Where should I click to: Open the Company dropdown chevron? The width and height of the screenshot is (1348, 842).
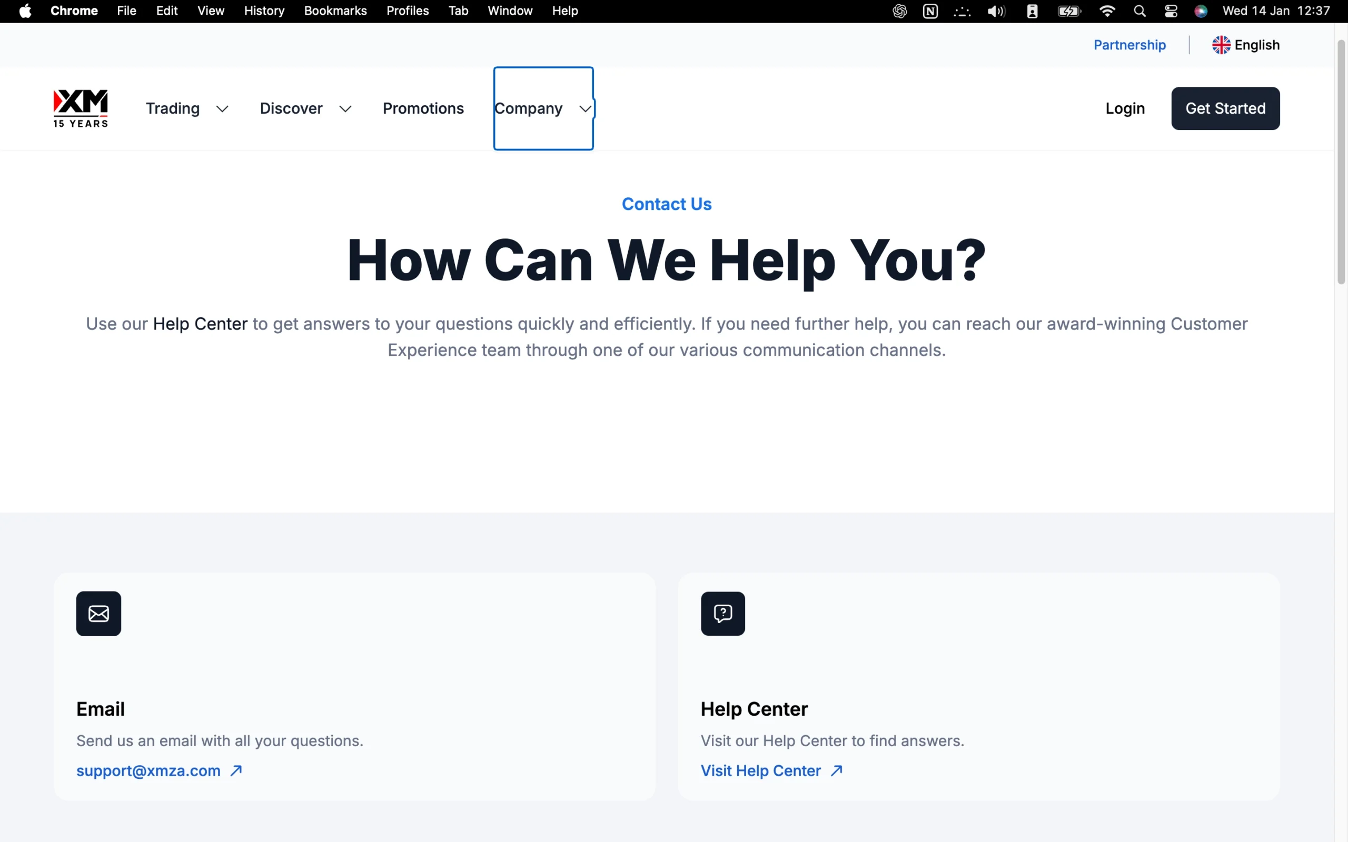tap(584, 108)
